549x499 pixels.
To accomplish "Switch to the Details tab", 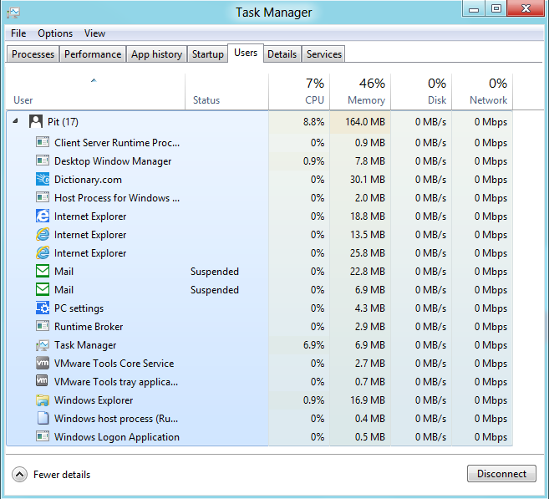I will coord(282,54).
